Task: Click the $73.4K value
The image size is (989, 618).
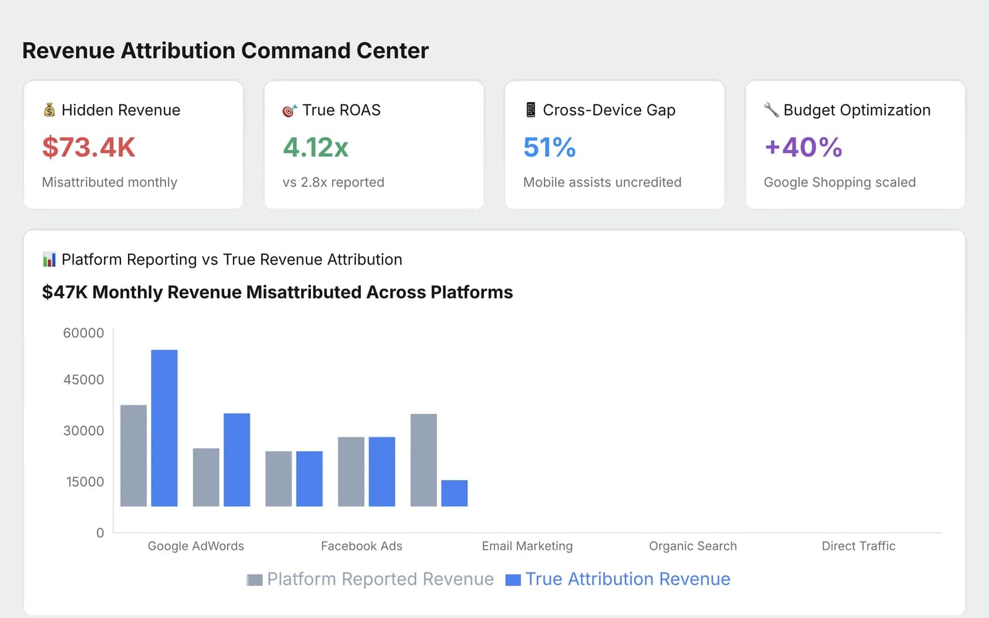Action: coord(88,148)
